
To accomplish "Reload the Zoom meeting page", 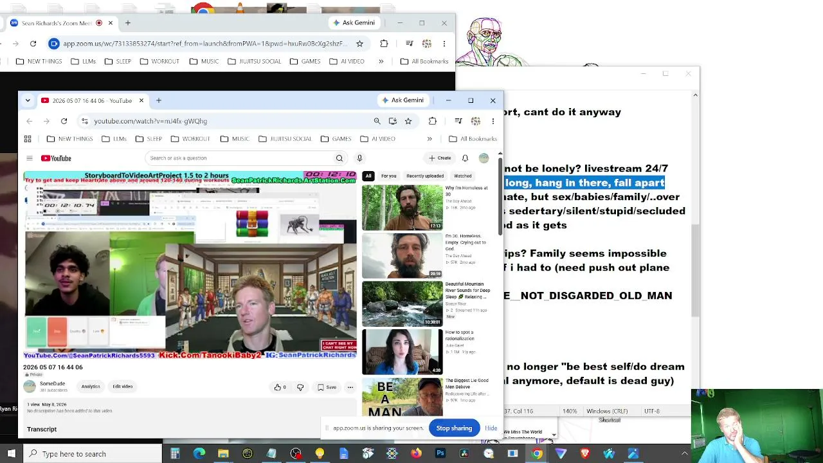I will (x=33, y=44).
